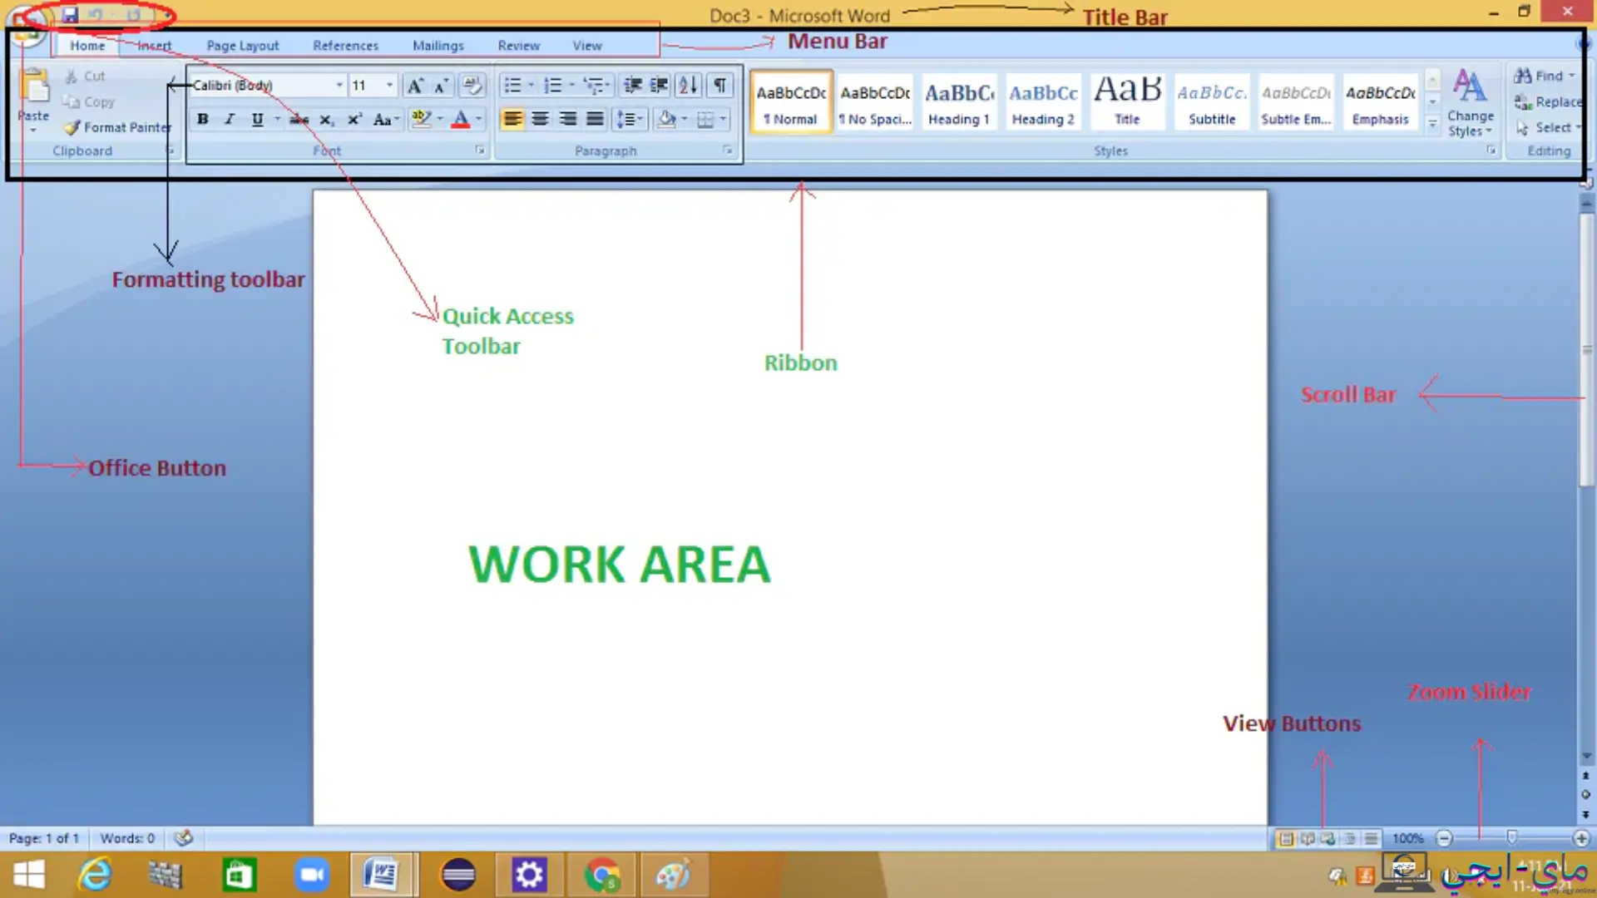This screenshot has height=898, width=1597.
Task: Click the Format Painter brush icon
Action: [72, 127]
